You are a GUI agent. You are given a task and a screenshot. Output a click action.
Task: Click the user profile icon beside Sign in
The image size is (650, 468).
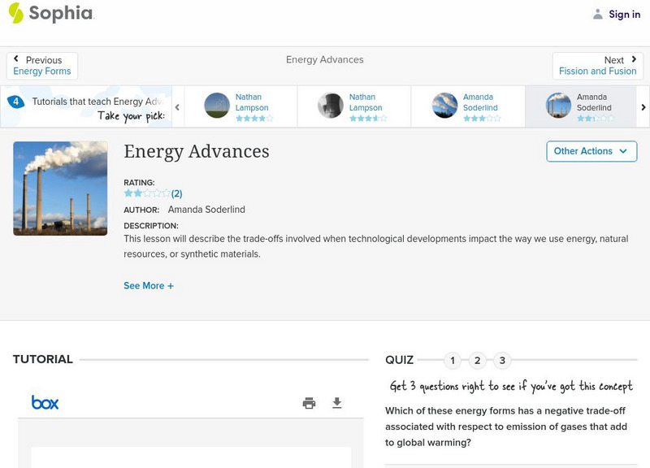click(x=598, y=14)
